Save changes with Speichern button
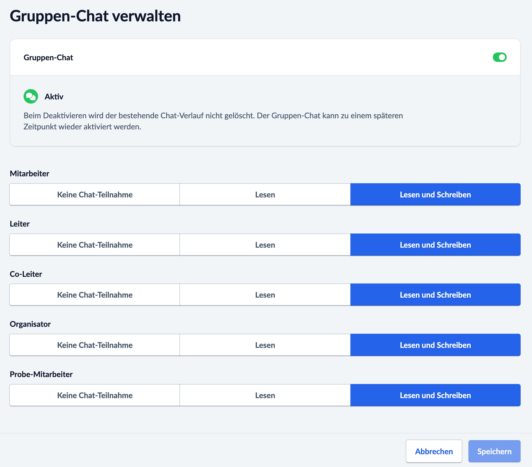The width and height of the screenshot is (532, 467). pyautogui.click(x=494, y=451)
